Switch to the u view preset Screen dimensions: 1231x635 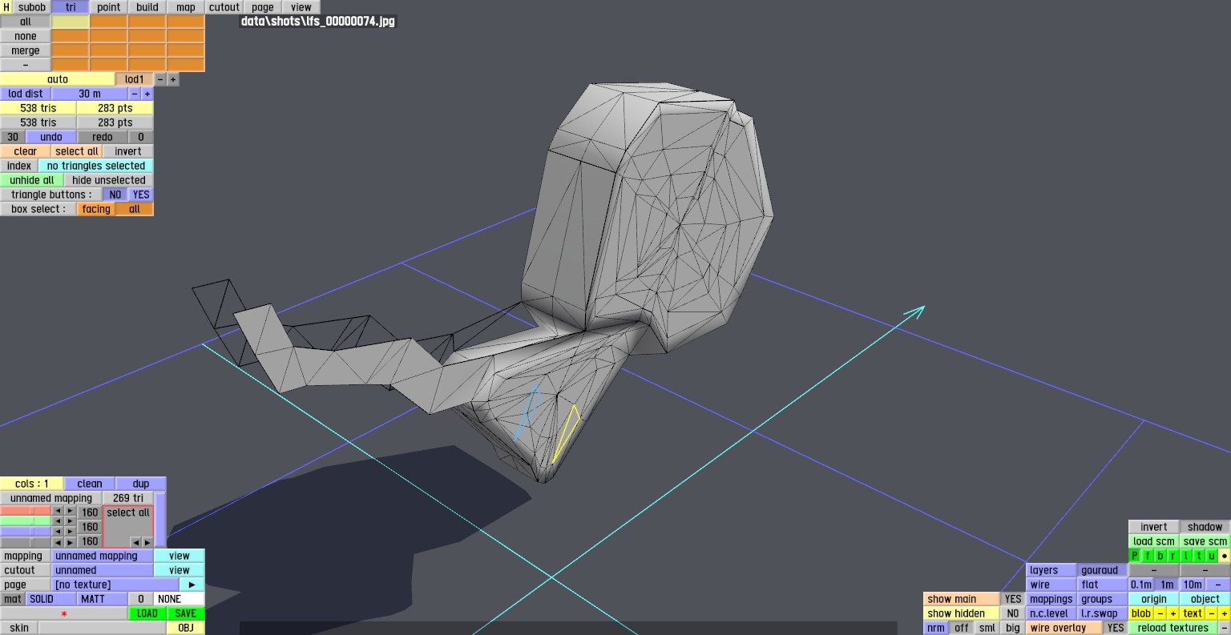tap(1212, 556)
